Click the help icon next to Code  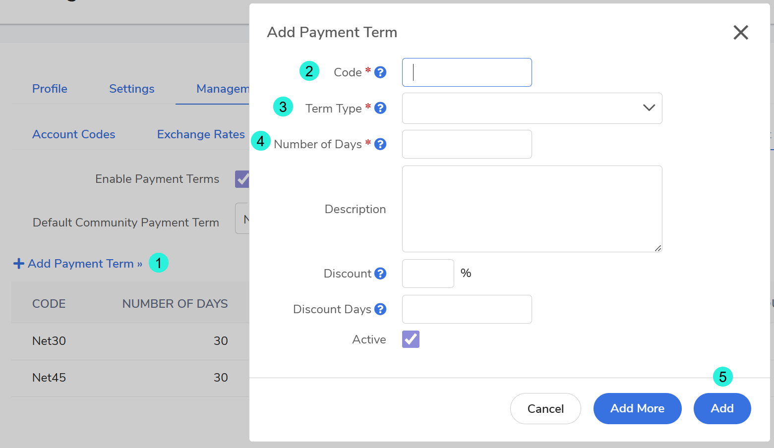(380, 72)
